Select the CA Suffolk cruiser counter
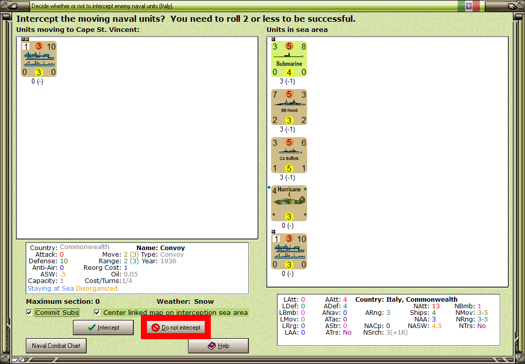Viewport: 525px width, 364px height. point(289,154)
